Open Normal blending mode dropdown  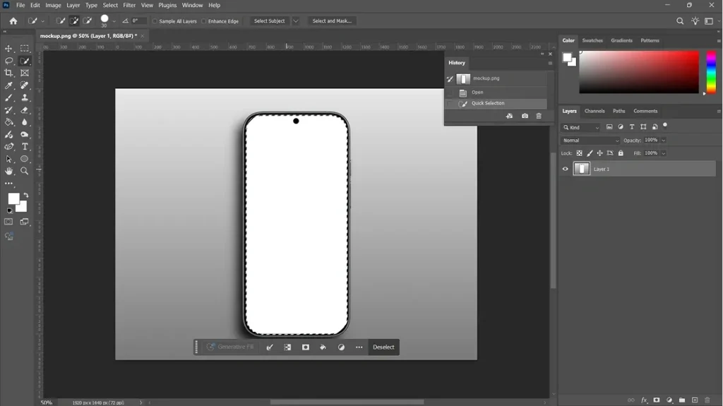tap(591, 141)
